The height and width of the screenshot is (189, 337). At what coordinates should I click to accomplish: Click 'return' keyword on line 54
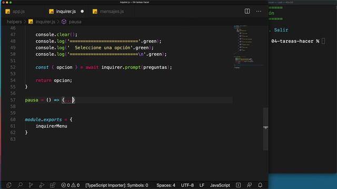click(x=43, y=80)
